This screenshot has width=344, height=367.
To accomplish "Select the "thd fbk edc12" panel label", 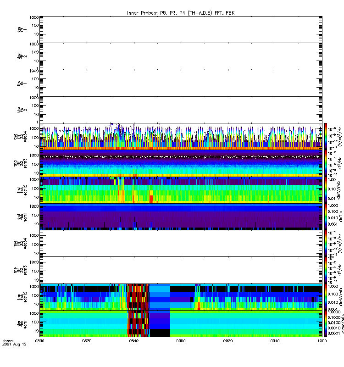I will [x=22, y=190].
